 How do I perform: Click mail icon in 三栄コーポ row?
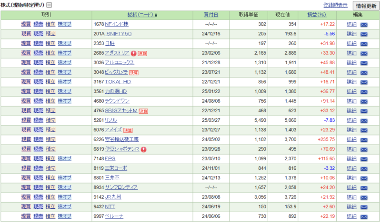[364, 169]
